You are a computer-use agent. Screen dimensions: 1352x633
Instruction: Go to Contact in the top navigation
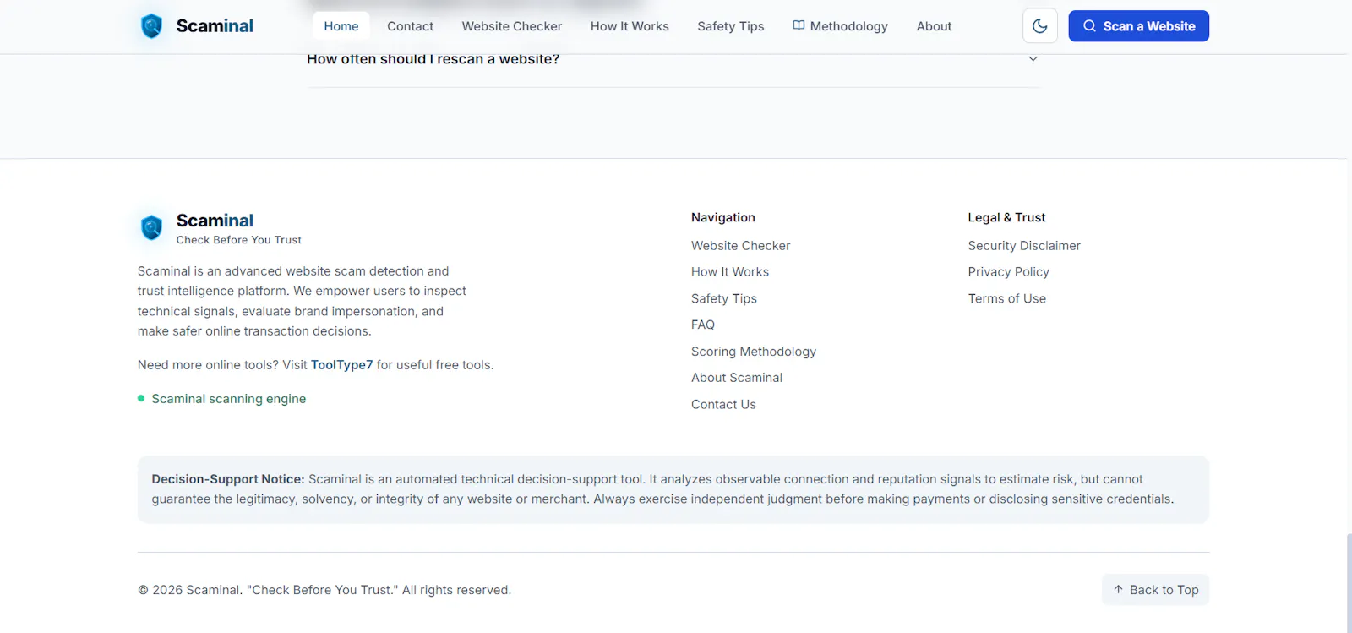click(x=410, y=26)
